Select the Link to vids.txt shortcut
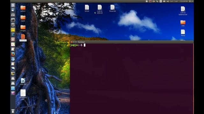 click(x=100, y=9)
